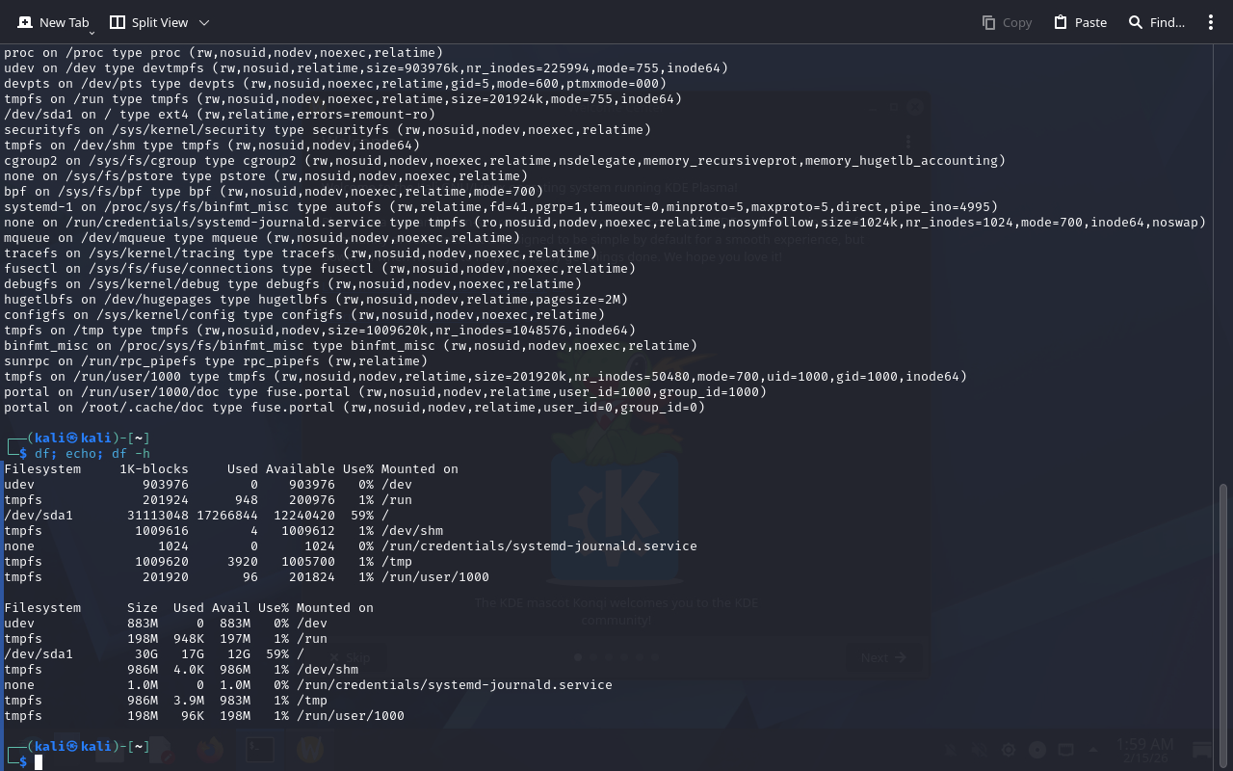Image resolution: width=1233 pixels, height=771 pixels.
Task: Open the Find search bar
Action: pos(1156,22)
